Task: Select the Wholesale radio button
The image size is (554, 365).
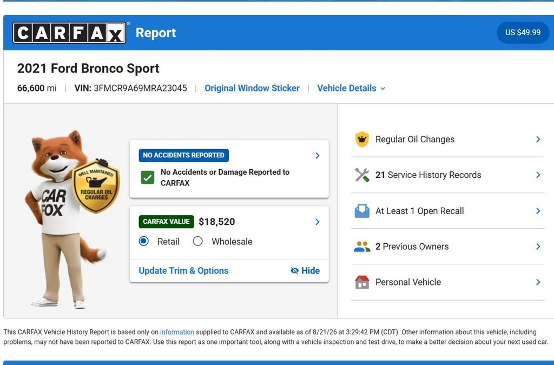Action: pyautogui.click(x=197, y=242)
